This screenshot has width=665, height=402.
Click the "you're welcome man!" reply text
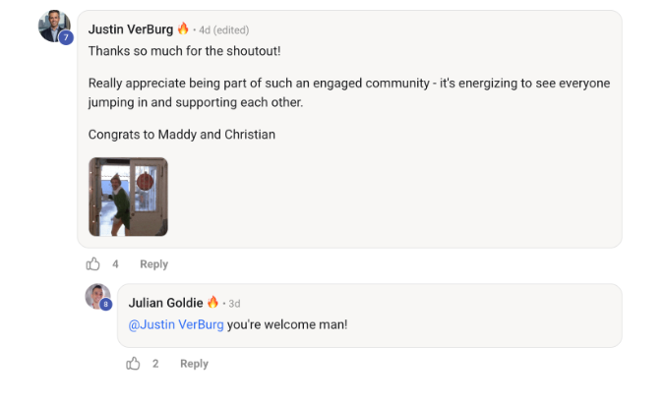pos(287,324)
